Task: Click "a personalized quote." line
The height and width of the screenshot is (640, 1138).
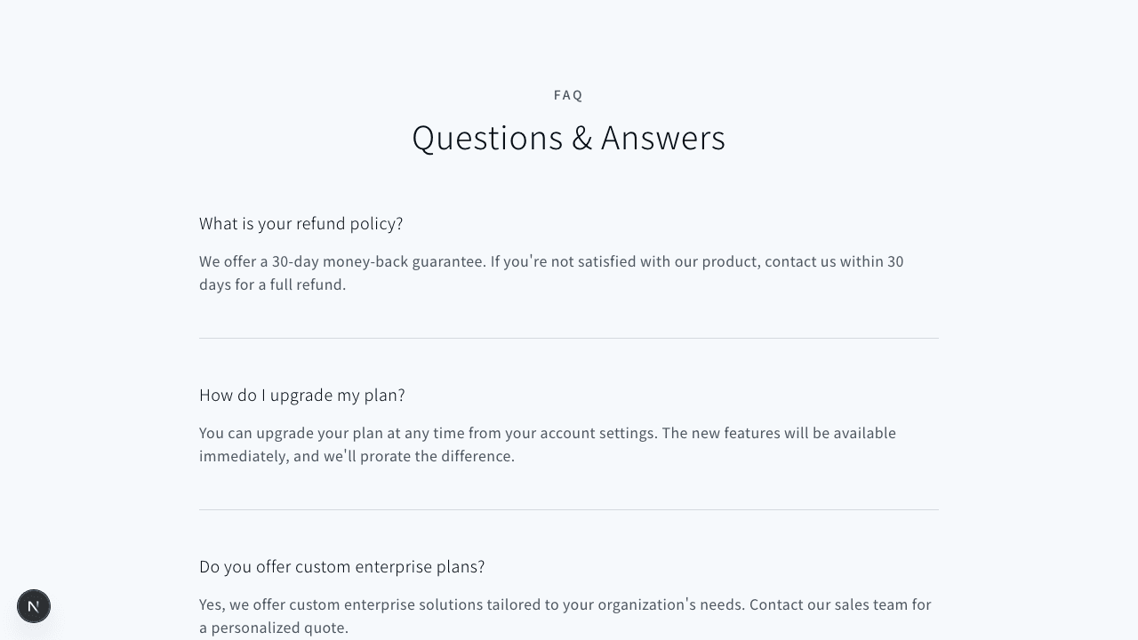Action: point(274,628)
